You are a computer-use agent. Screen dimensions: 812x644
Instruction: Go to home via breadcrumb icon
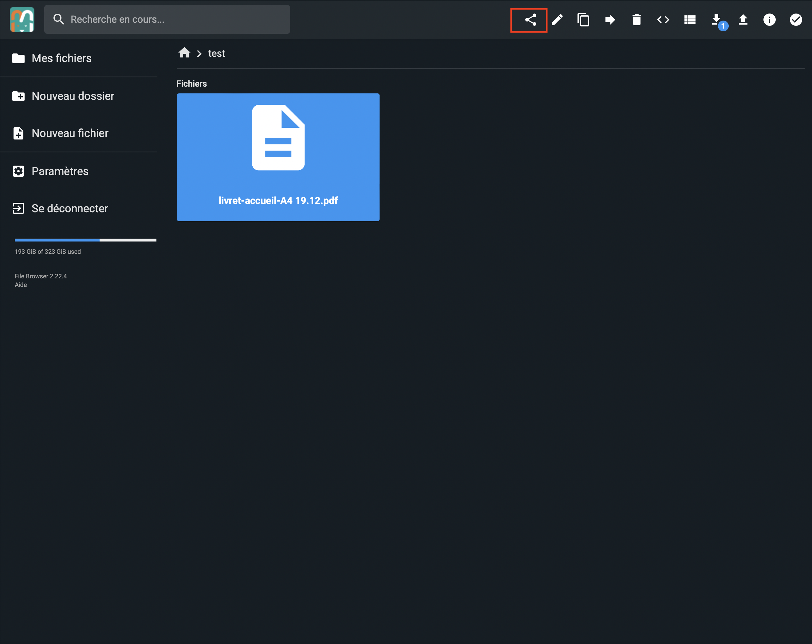coord(184,53)
